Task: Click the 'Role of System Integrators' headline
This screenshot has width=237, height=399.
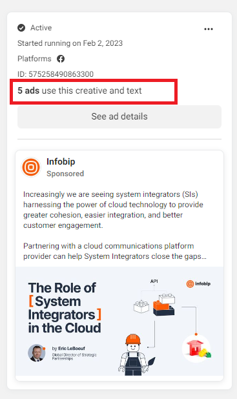Action: click(65, 308)
